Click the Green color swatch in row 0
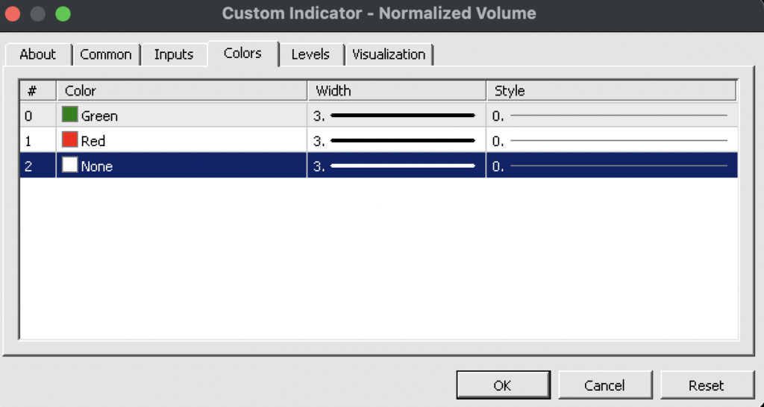764x407 pixels. click(x=70, y=115)
